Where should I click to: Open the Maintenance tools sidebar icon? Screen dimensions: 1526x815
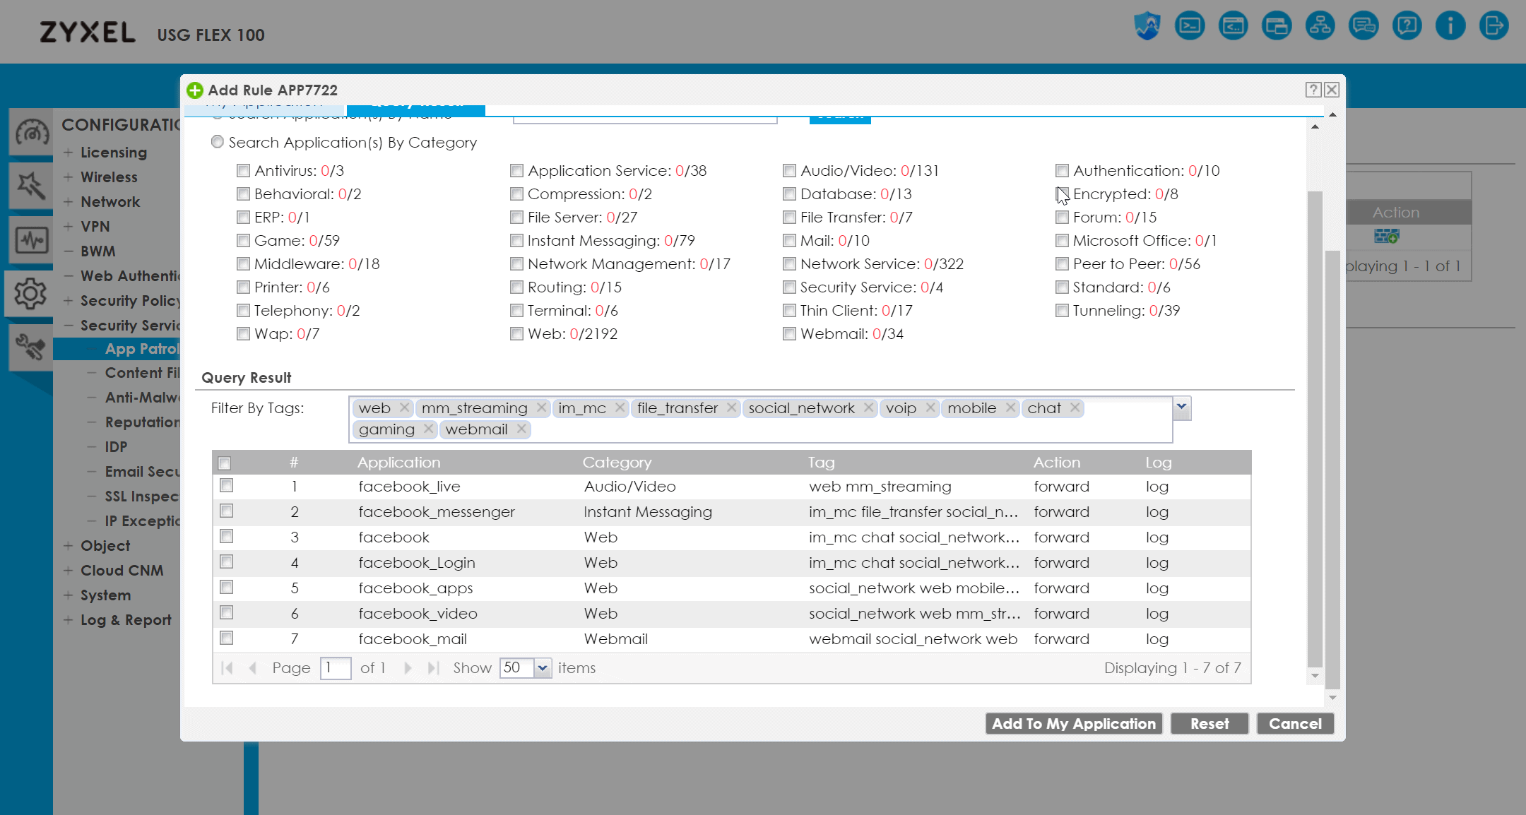[31, 346]
